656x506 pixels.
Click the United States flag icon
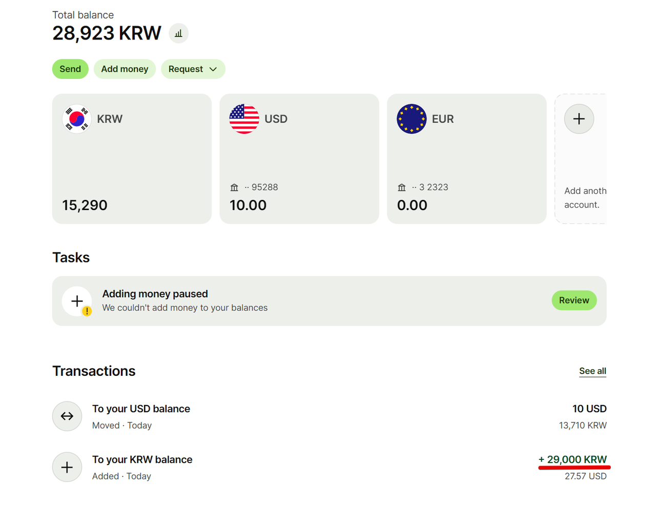[x=244, y=119]
